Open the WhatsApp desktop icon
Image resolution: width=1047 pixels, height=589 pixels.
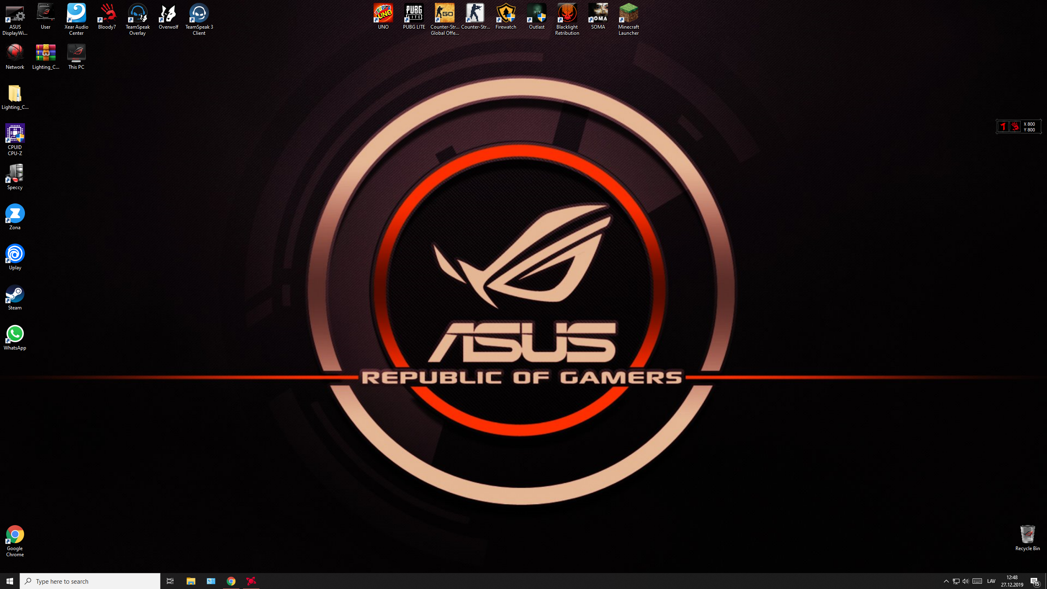[x=15, y=337]
